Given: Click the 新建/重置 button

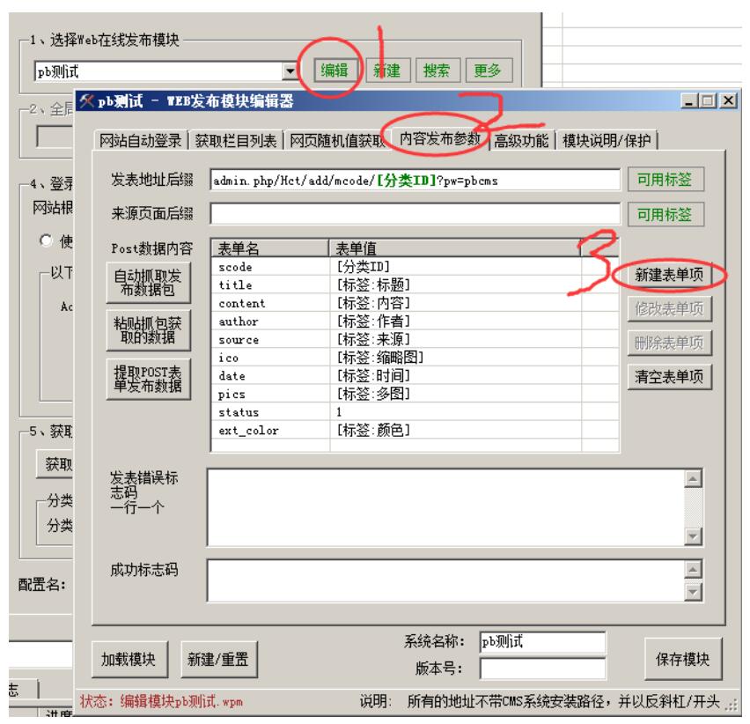Looking at the screenshot, I should click(218, 660).
